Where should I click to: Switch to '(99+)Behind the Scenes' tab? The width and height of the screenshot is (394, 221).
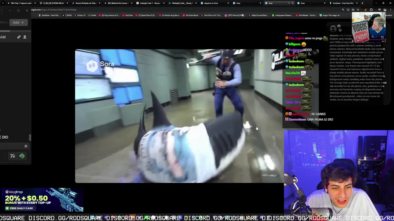118,3
